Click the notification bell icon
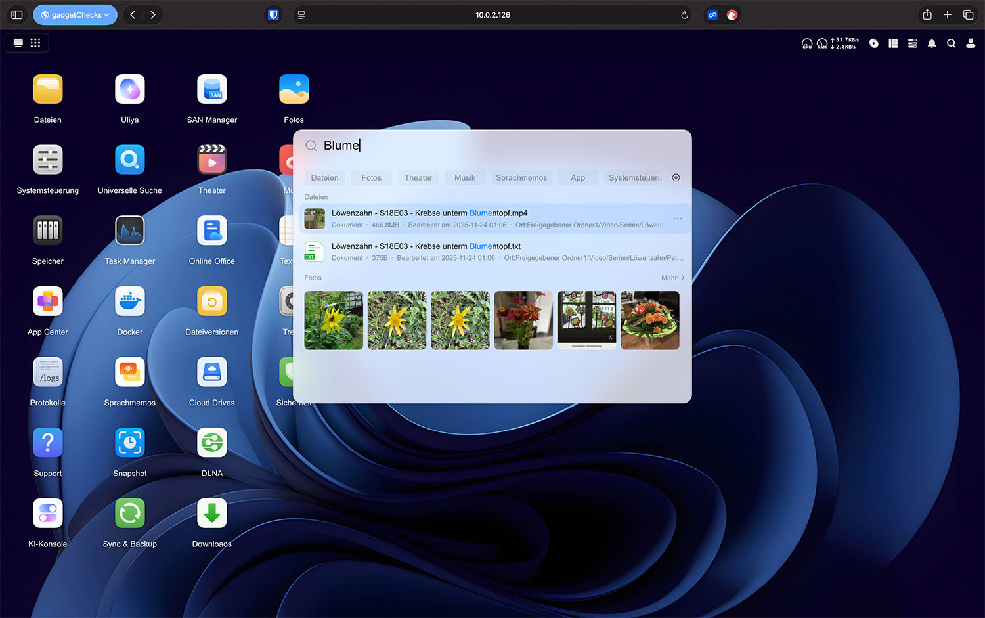The width and height of the screenshot is (985, 618). point(931,43)
